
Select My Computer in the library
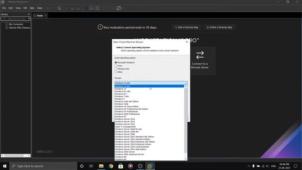[x=16, y=24]
